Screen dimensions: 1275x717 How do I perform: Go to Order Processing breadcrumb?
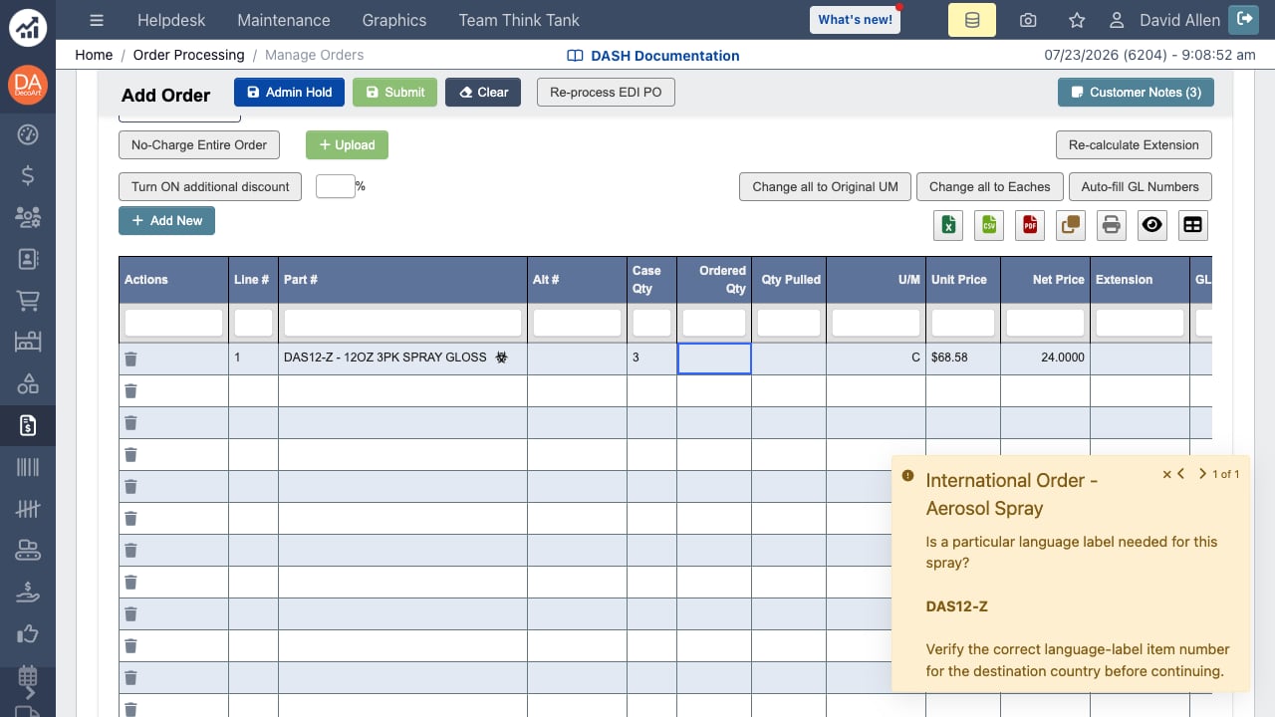coord(188,55)
